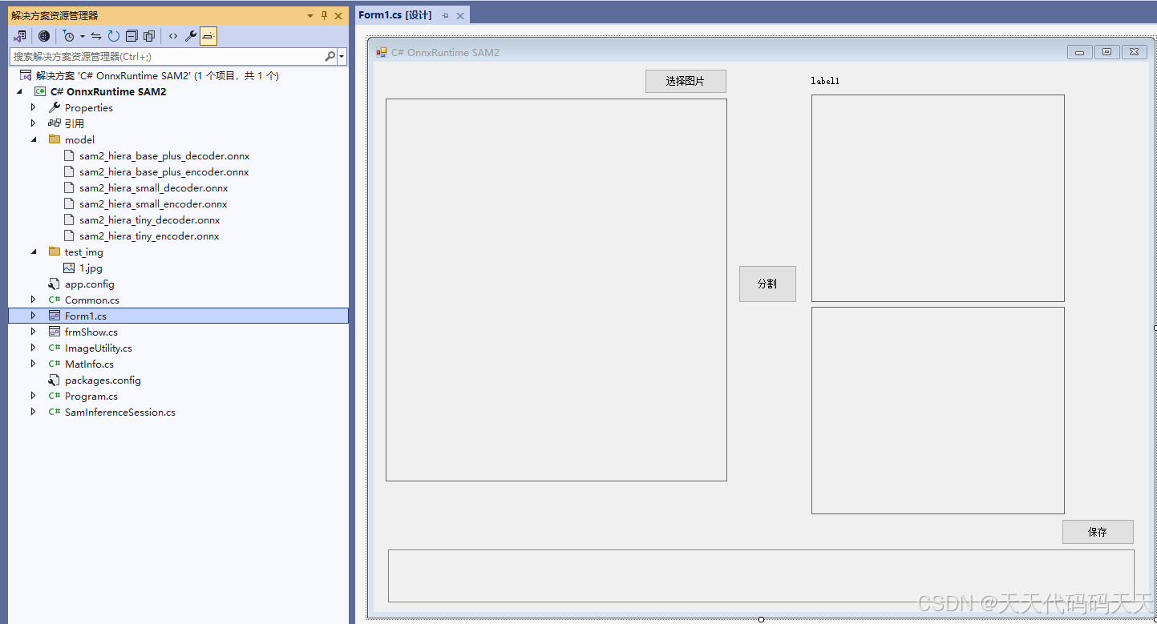Select Form1.cs in the tree
The image size is (1157, 624).
click(x=86, y=316)
